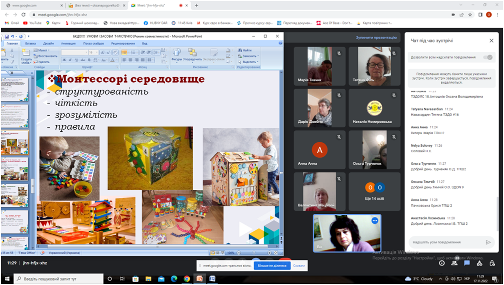Open the Шрифт font dialog launcher
504x285 pixels.
(x=117, y=67)
